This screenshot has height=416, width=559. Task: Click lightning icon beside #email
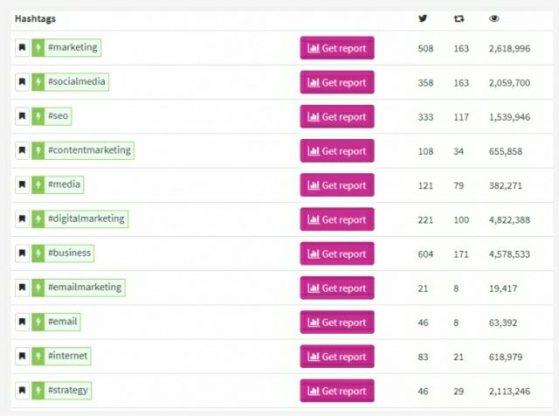click(38, 322)
